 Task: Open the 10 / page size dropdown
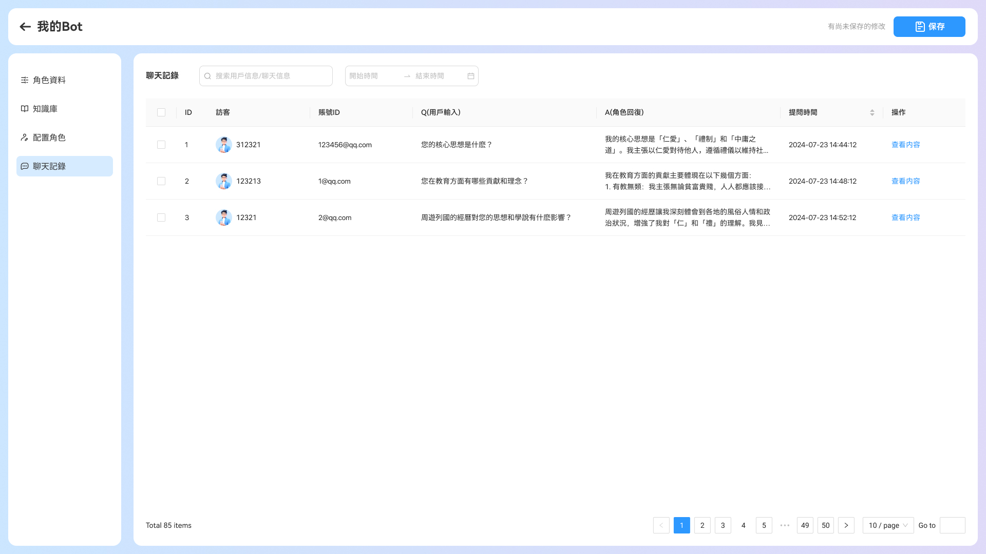tap(888, 525)
